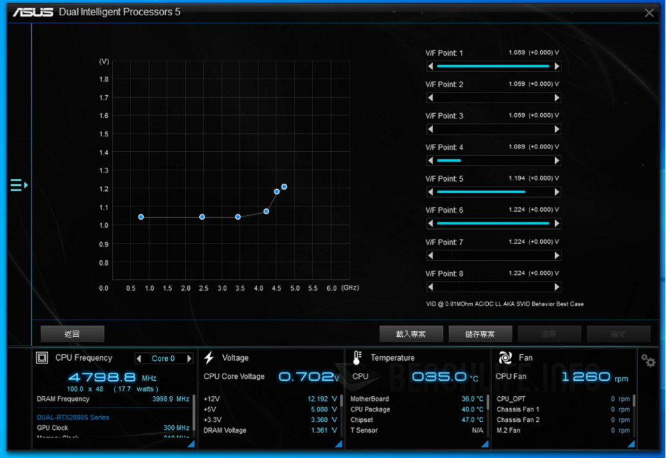Open the left side navigation flyout

19,185
